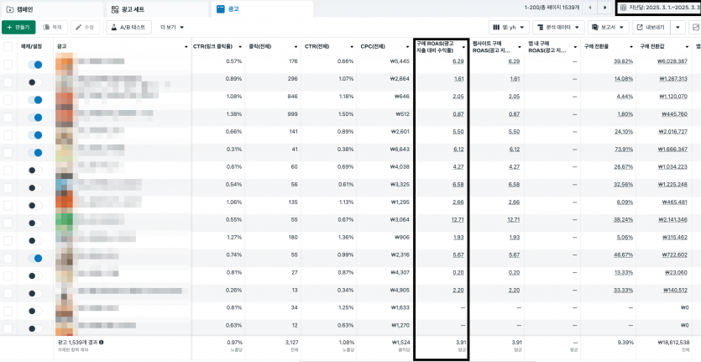The image size is (701, 362).
Task: Expand the 분석 데이터 breakdown dropdown
Action: pyautogui.click(x=561, y=27)
